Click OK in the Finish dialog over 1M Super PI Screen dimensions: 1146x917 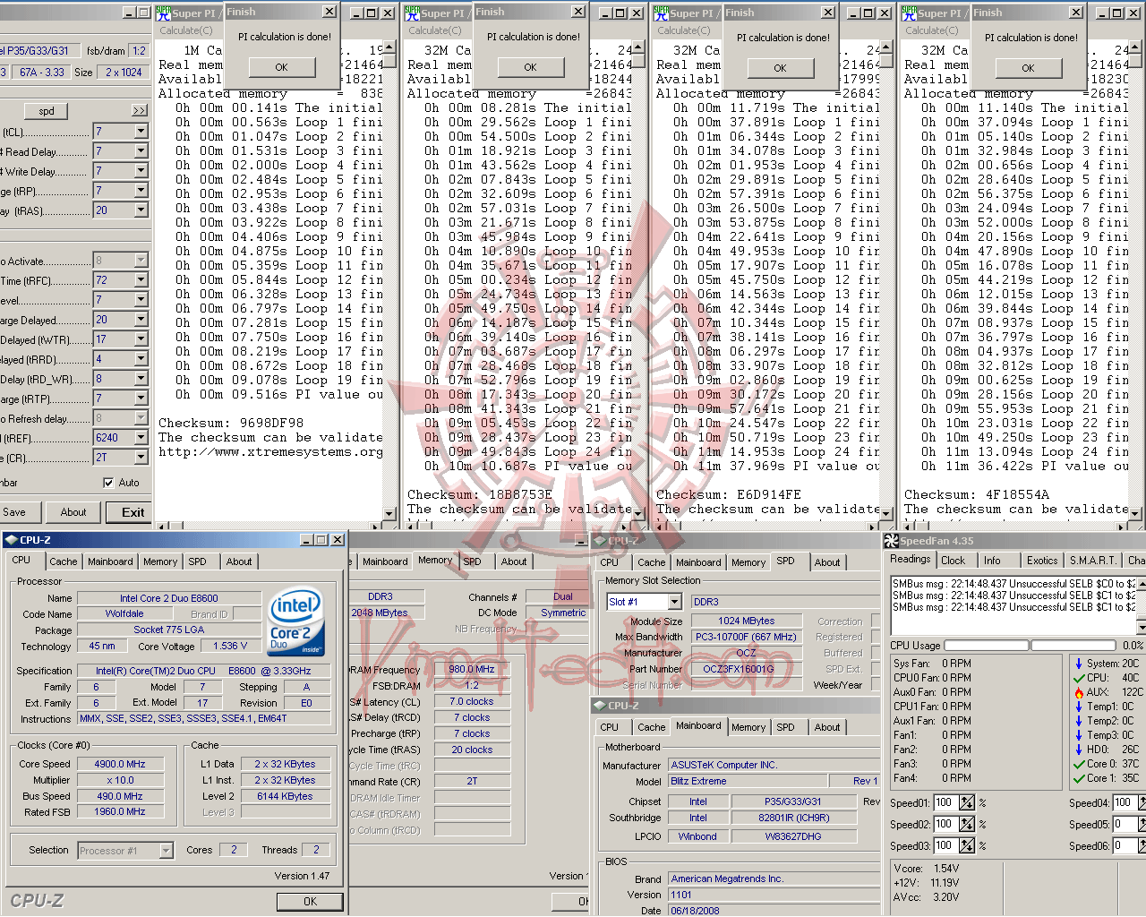point(281,67)
